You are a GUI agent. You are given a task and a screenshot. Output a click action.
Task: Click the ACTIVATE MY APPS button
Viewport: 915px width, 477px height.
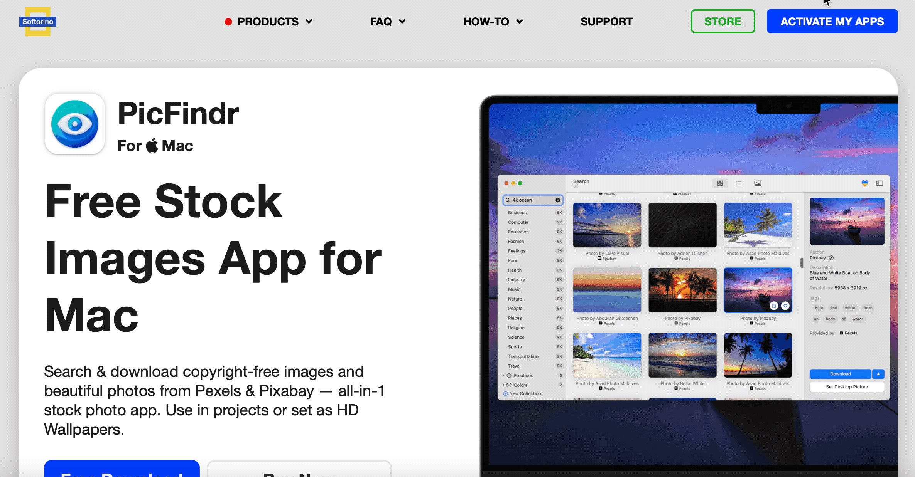click(x=832, y=22)
